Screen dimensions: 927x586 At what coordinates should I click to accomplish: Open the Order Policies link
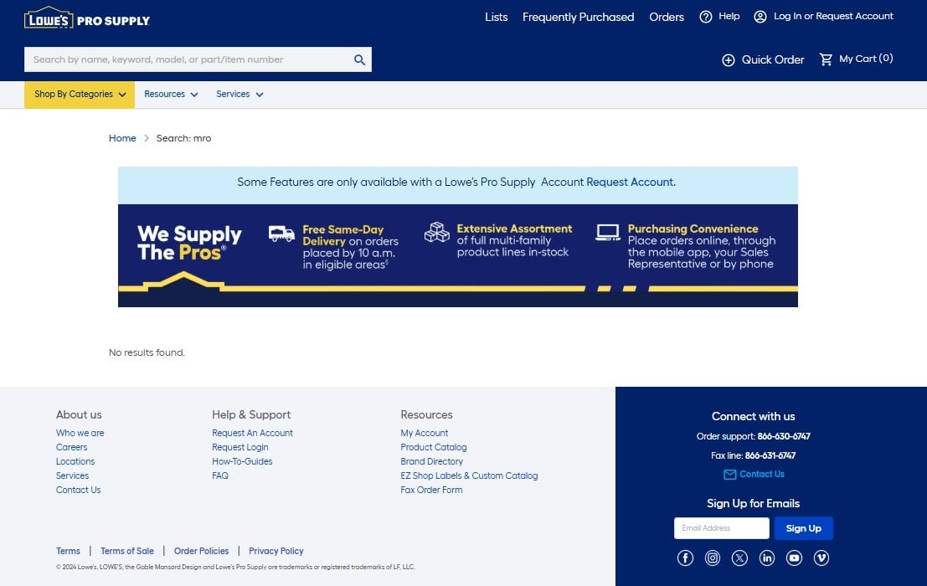pos(201,551)
